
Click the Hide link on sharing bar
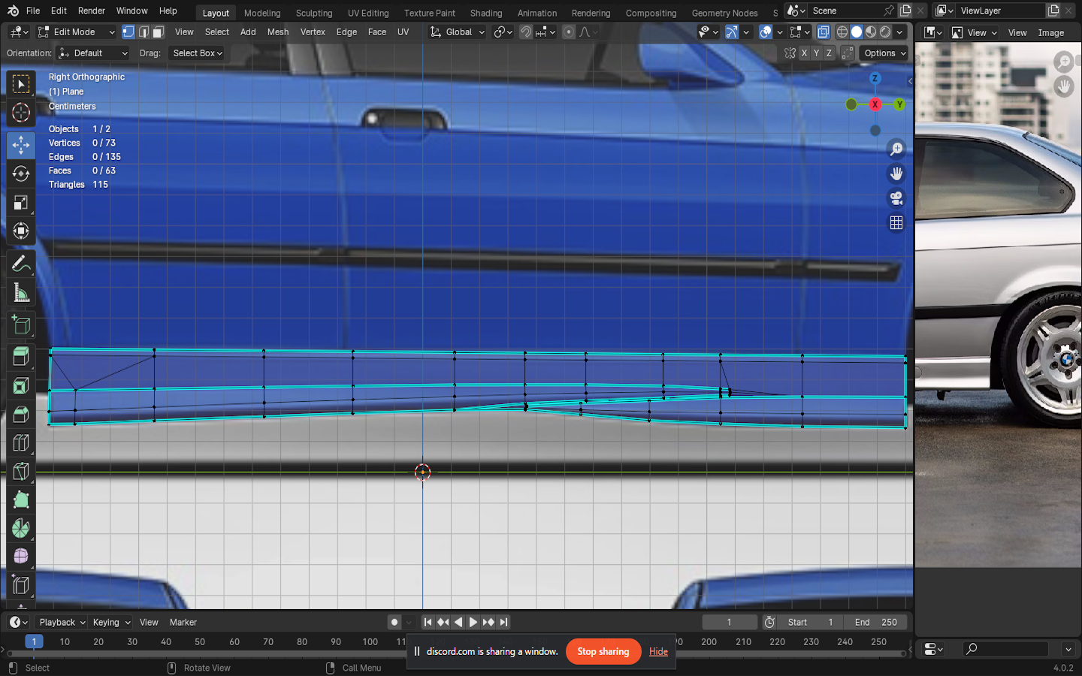658,651
